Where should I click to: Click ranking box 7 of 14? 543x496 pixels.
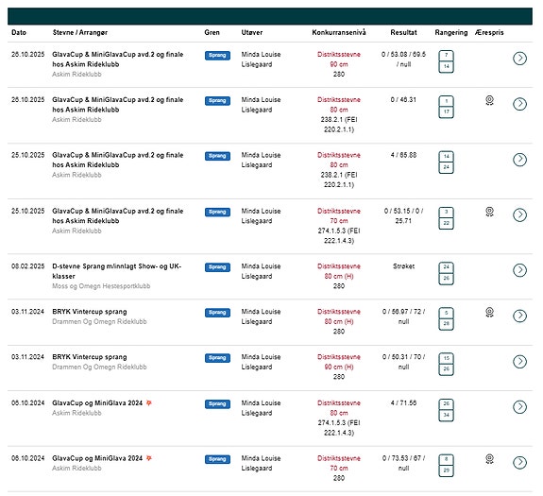click(x=446, y=61)
